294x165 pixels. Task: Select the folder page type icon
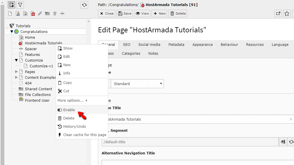(x=47, y=13)
